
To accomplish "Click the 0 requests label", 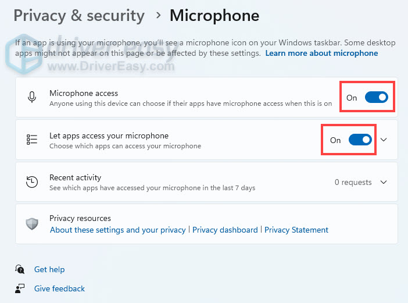I will 353,182.
